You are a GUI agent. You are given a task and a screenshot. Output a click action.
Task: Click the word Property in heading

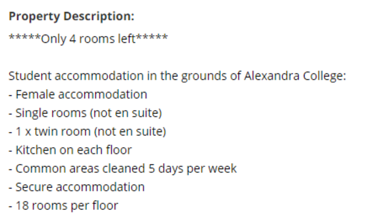(34, 16)
